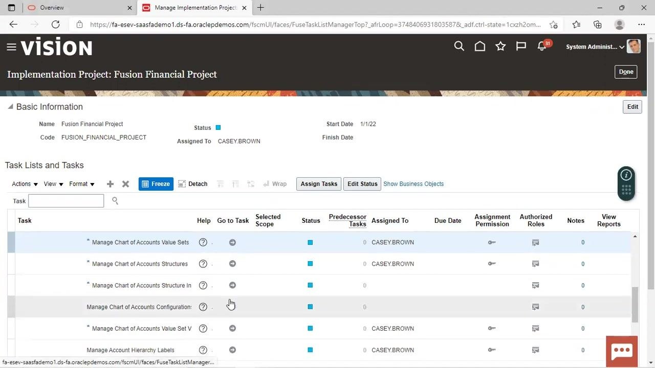Switch to the Overview browser tab
655x368 pixels.
coord(79,8)
